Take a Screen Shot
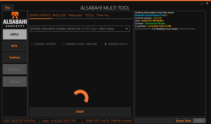 point(184,121)
